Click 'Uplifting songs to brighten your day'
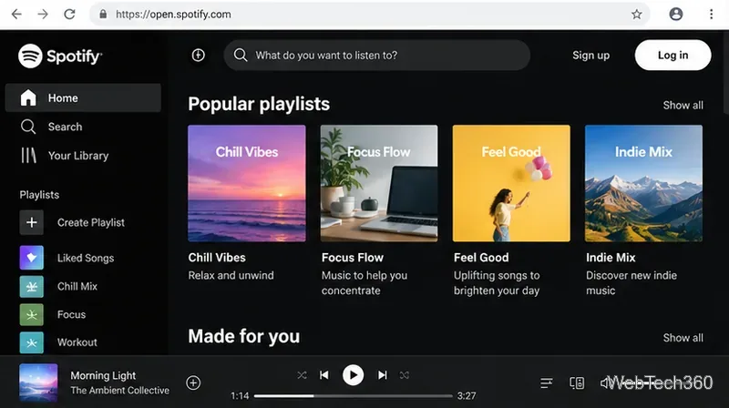 tap(497, 283)
